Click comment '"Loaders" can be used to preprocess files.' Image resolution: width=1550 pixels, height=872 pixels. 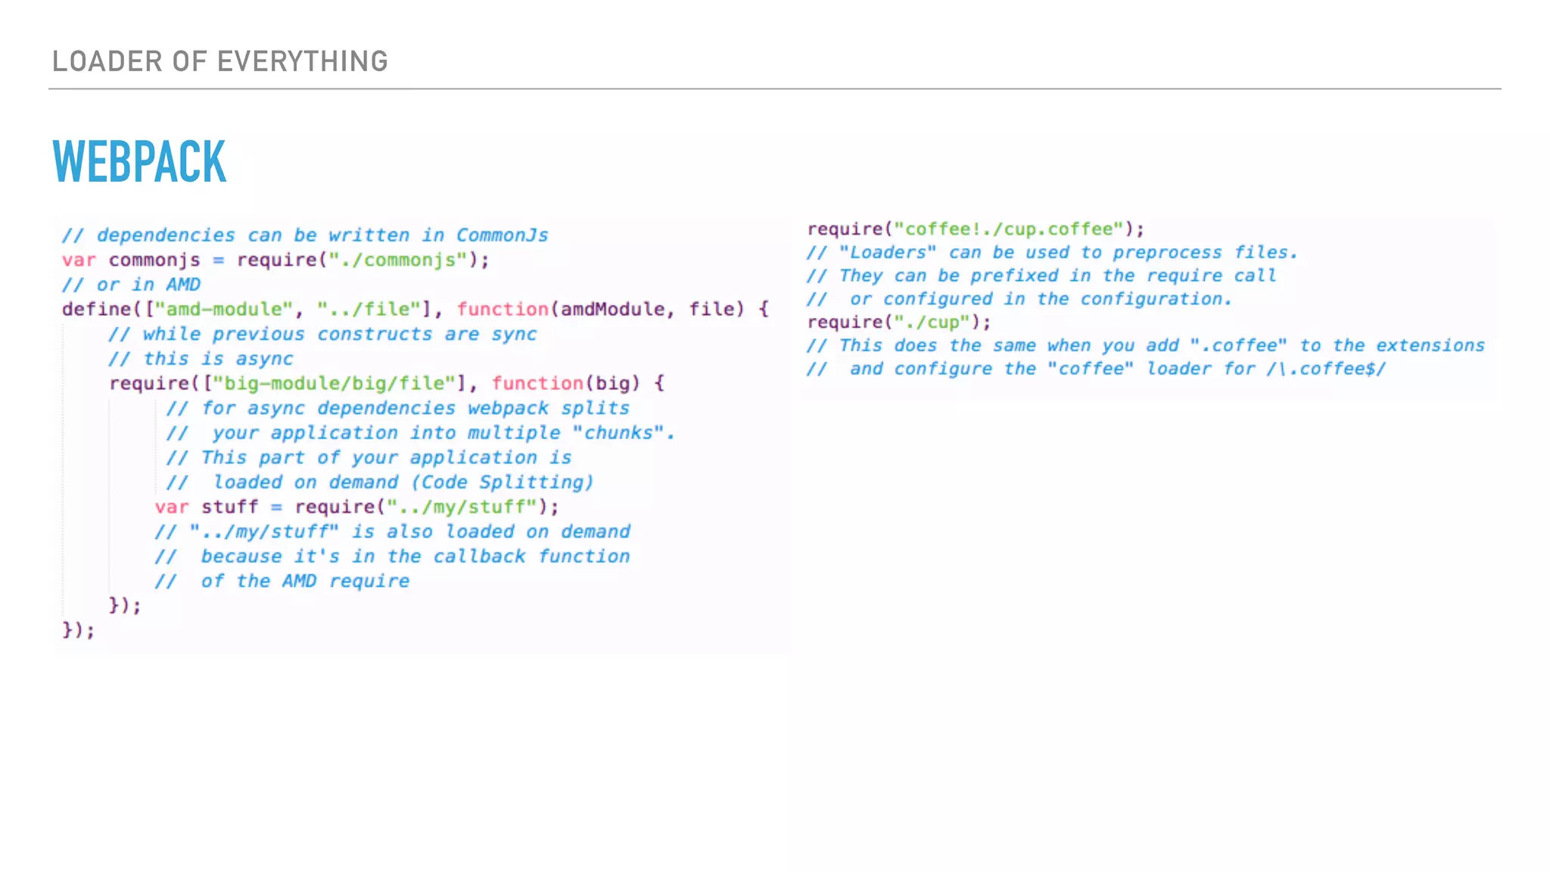point(1052,253)
